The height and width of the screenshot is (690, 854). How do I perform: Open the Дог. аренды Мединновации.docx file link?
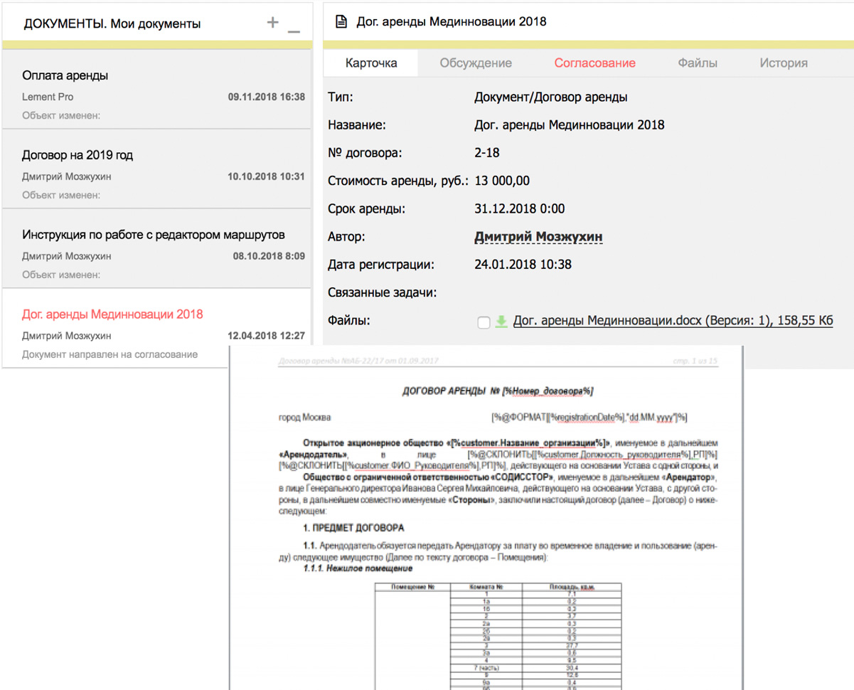point(672,321)
